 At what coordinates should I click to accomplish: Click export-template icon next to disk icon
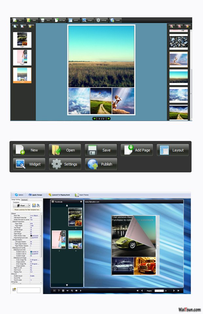38,205
